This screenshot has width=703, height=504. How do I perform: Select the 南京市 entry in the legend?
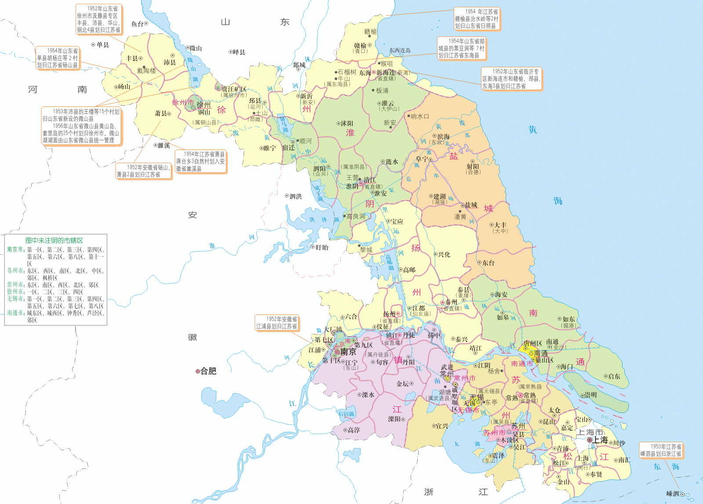click(x=15, y=249)
